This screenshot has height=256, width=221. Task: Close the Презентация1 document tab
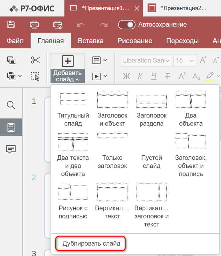coord(137,8)
